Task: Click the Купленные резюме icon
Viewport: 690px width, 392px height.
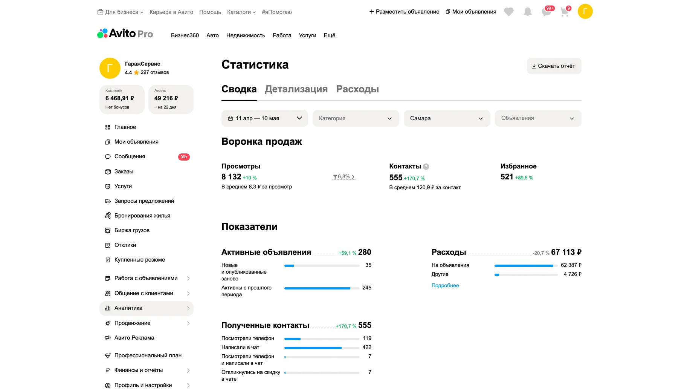Action: (x=108, y=260)
